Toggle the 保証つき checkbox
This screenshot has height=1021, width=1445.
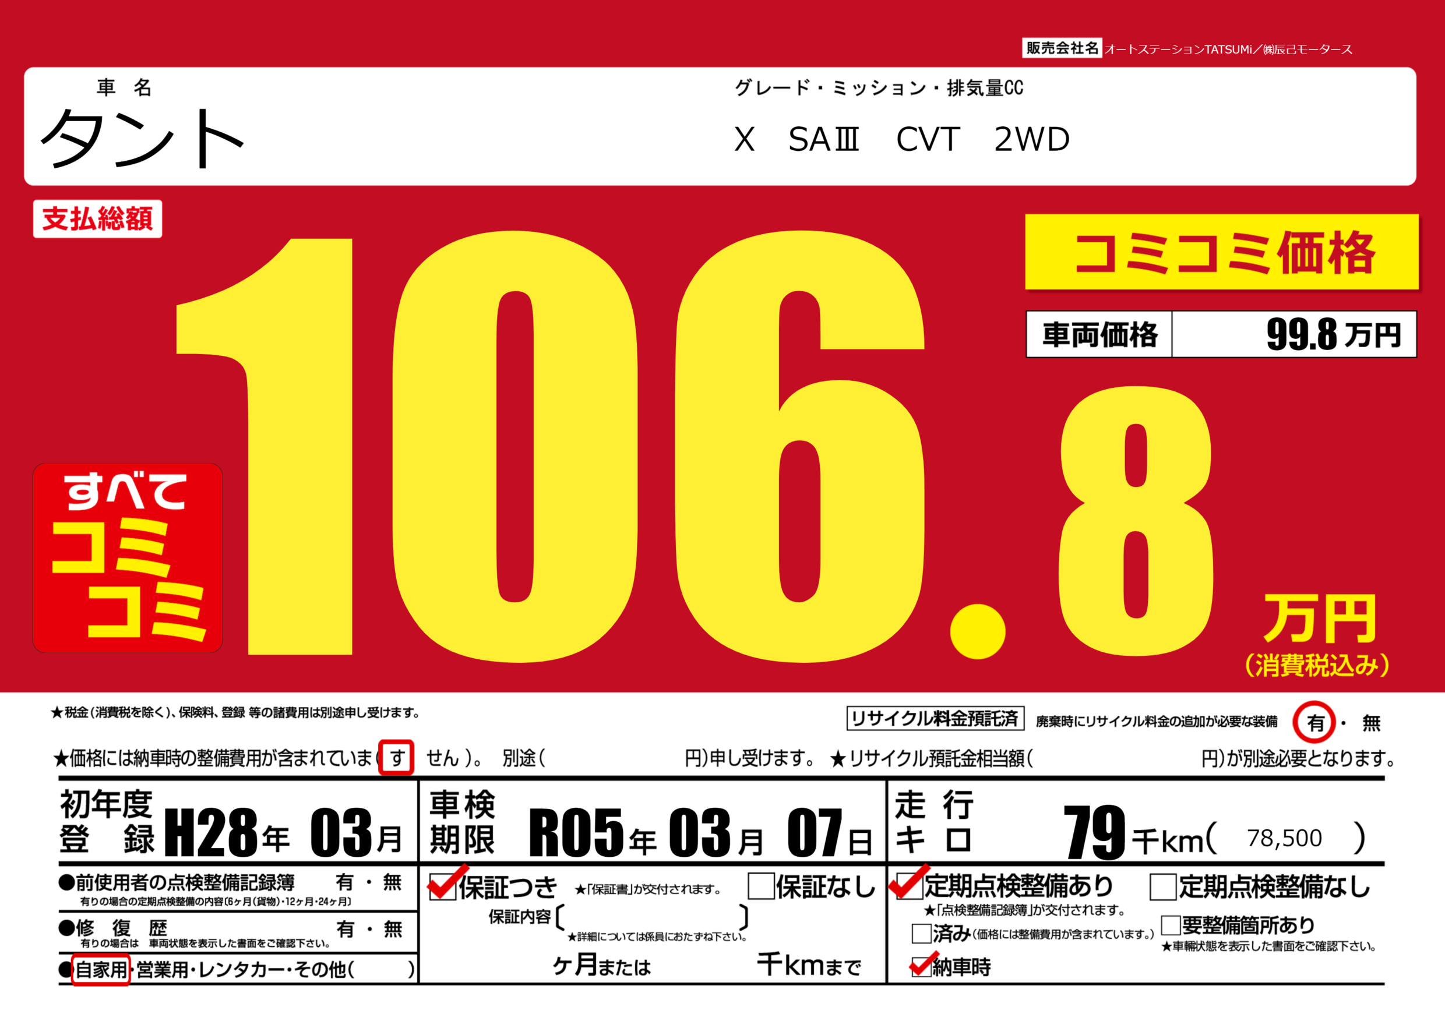(x=443, y=886)
